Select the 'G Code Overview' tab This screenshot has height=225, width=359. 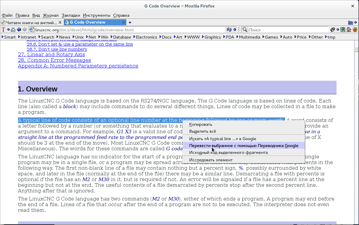(x=95, y=22)
